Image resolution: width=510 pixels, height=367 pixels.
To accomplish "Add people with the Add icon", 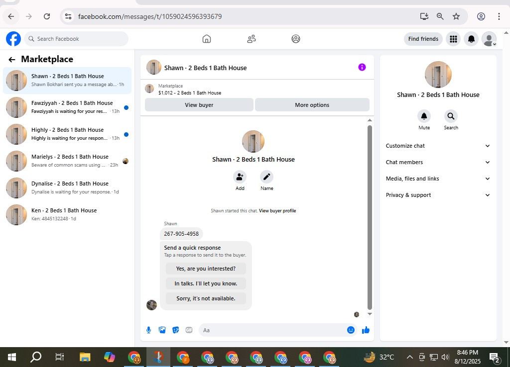I will click(240, 177).
